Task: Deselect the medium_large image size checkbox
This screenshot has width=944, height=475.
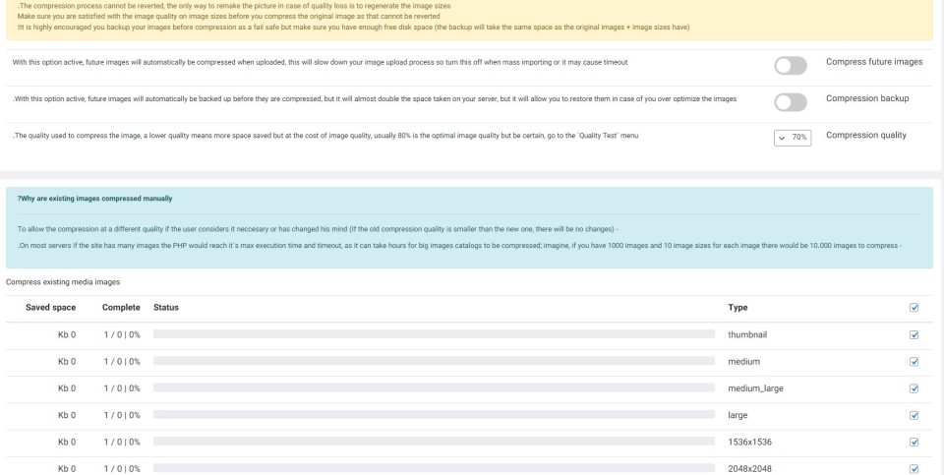Action: [x=914, y=388]
